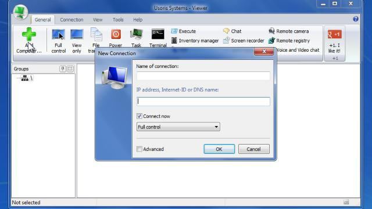Image resolution: width=372 pixels, height=209 pixels.
Task: Launch the Task manager tool
Action: pyautogui.click(x=136, y=35)
